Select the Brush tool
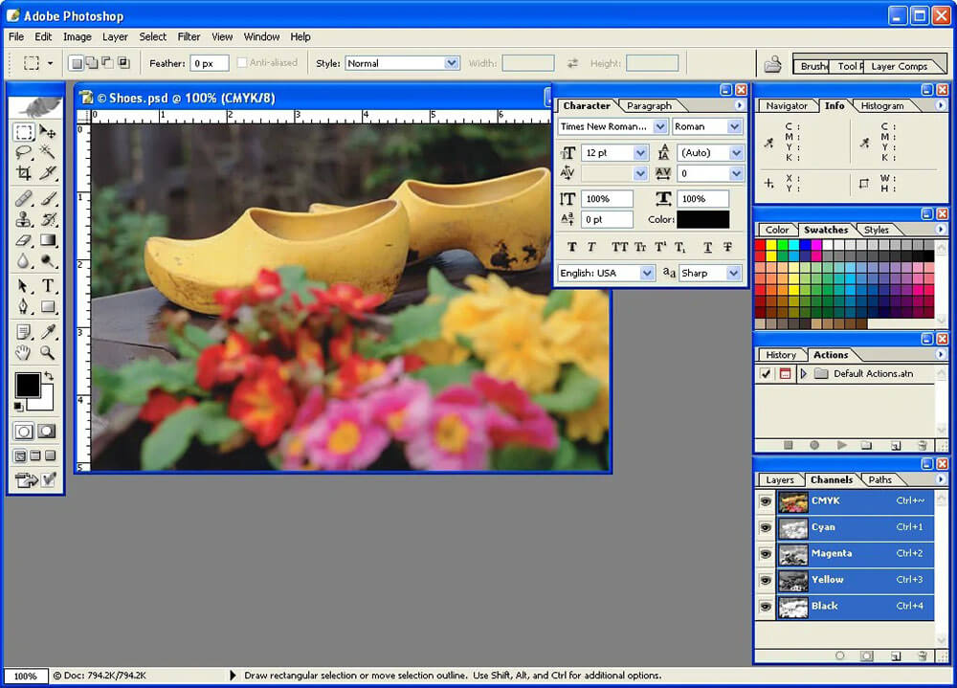957x688 pixels. click(48, 199)
